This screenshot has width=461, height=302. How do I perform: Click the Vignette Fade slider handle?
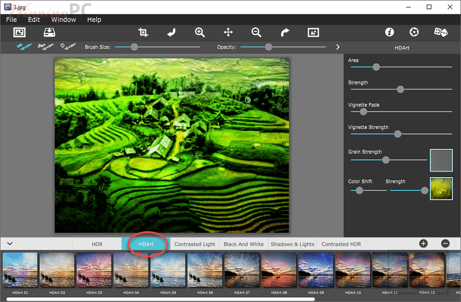pyautogui.click(x=364, y=112)
